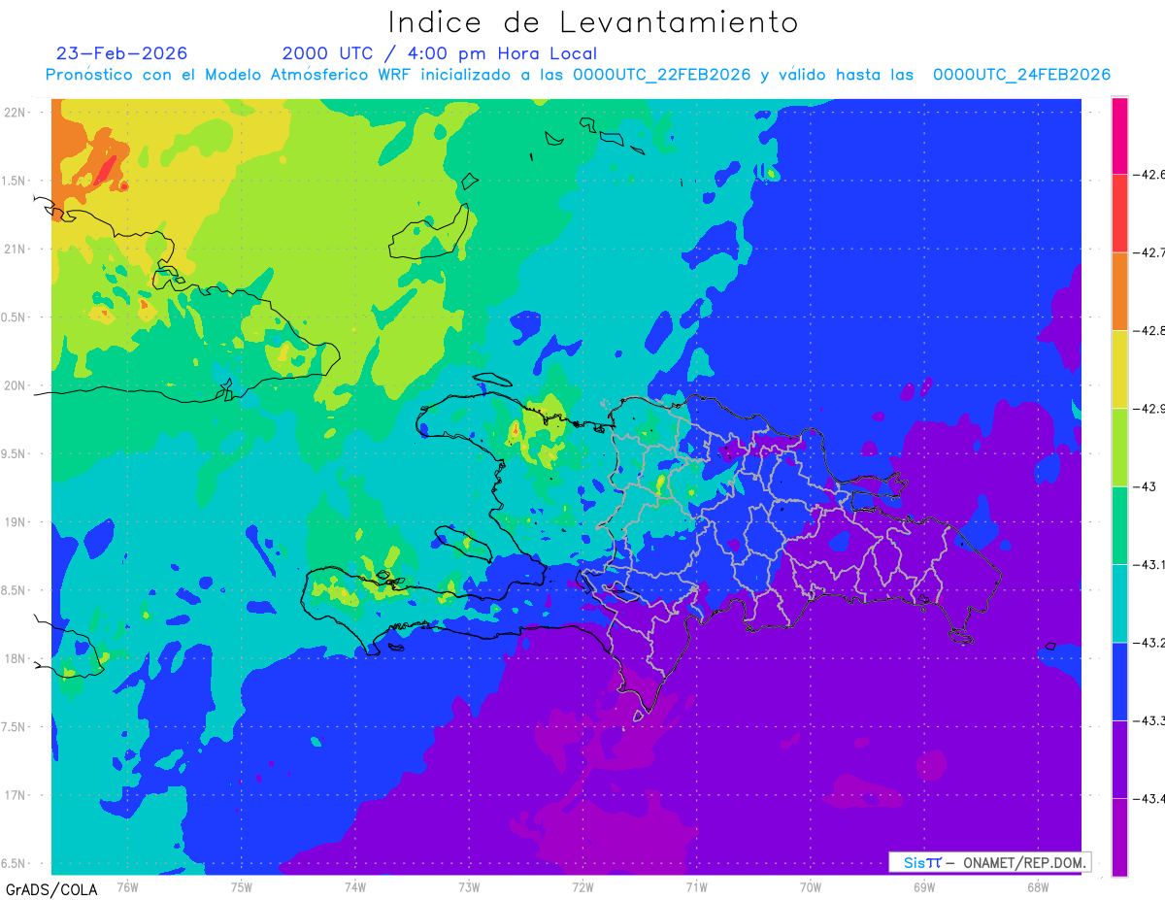Image resolution: width=1165 pixels, height=900 pixels.
Task: Click the 2000 UTC / 4:00 pm Hora Local label
Action: 440,54
